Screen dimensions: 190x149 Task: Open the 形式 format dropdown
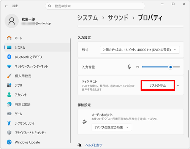[x=140, y=50]
